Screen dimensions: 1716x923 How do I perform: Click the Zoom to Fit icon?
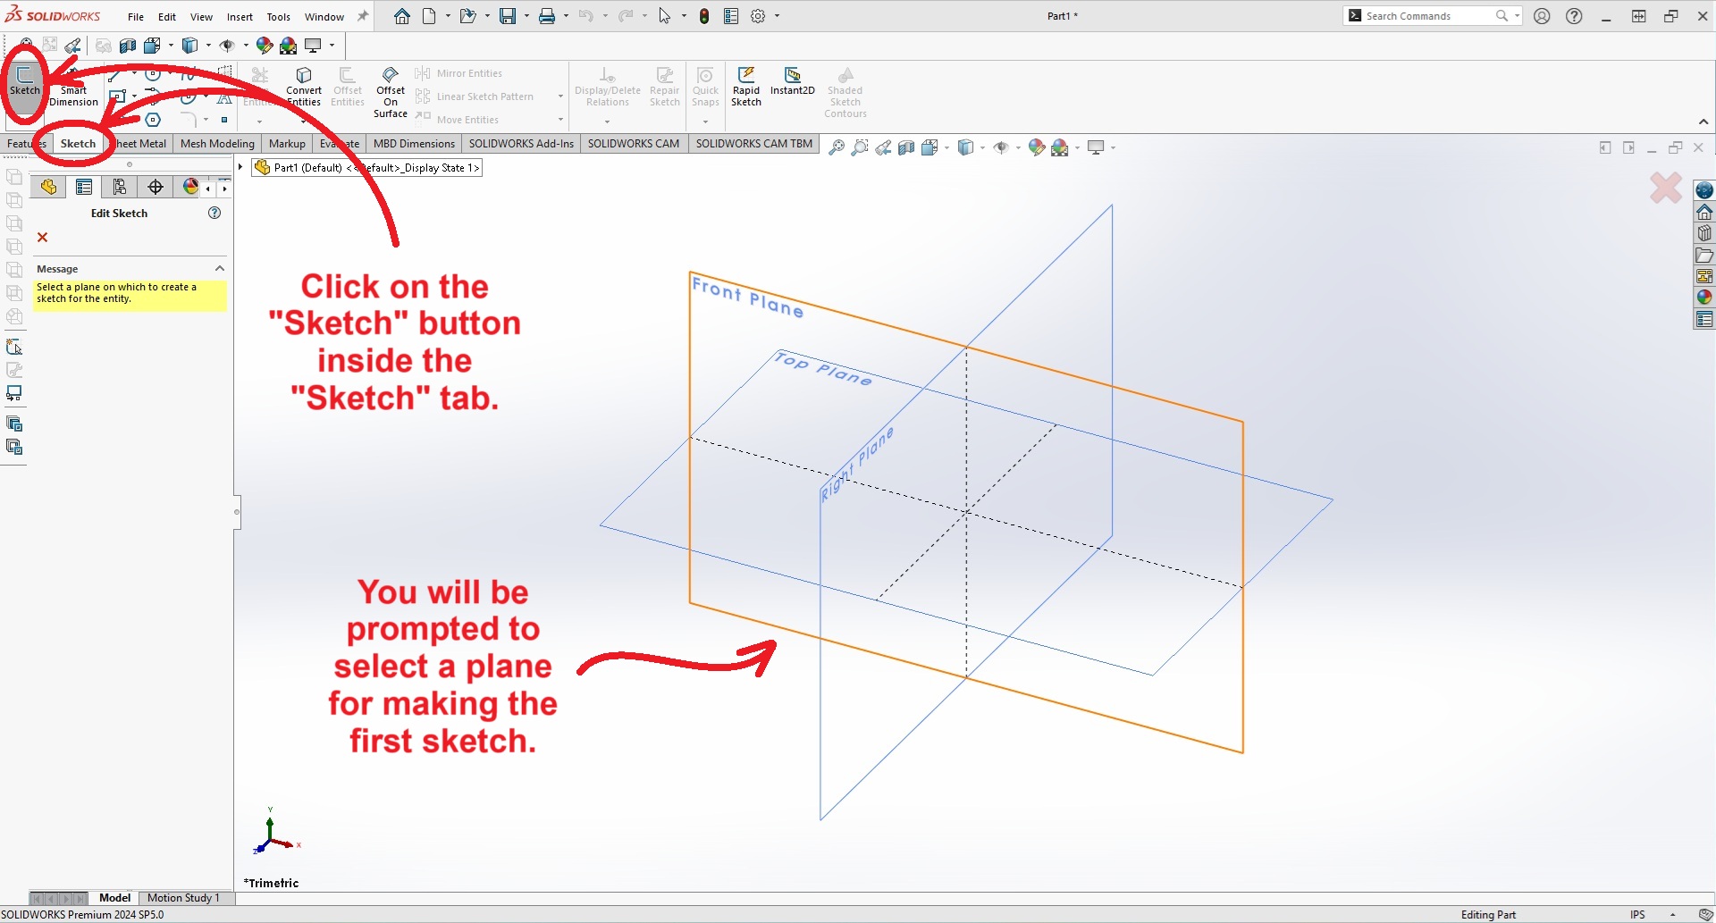pyautogui.click(x=837, y=147)
